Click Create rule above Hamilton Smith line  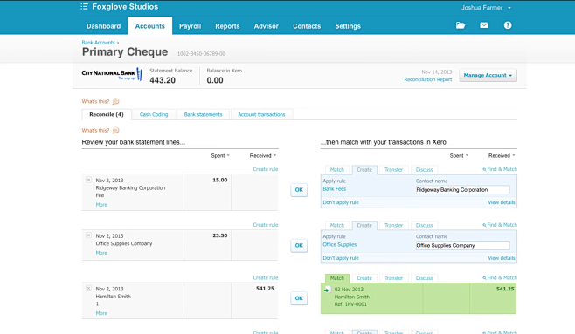tap(266, 277)
